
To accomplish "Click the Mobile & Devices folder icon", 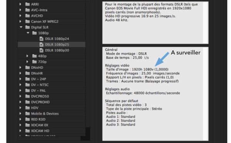I will pyautogui.click(x=27, y=113).
